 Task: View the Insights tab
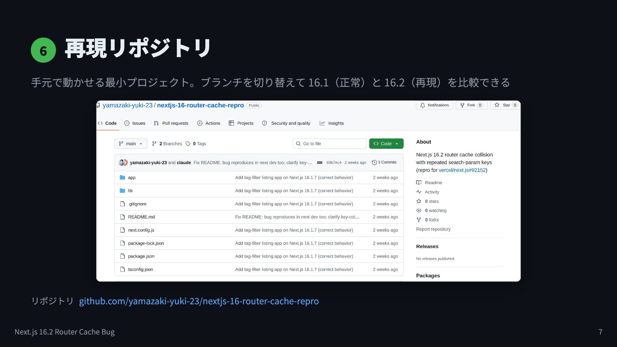click(332, 123)
